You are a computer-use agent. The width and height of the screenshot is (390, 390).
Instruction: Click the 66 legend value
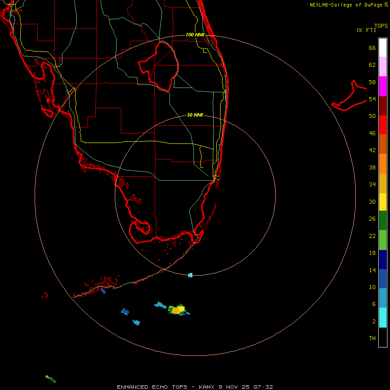372,48
